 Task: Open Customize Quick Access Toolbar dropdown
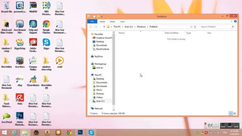point(102,17)
